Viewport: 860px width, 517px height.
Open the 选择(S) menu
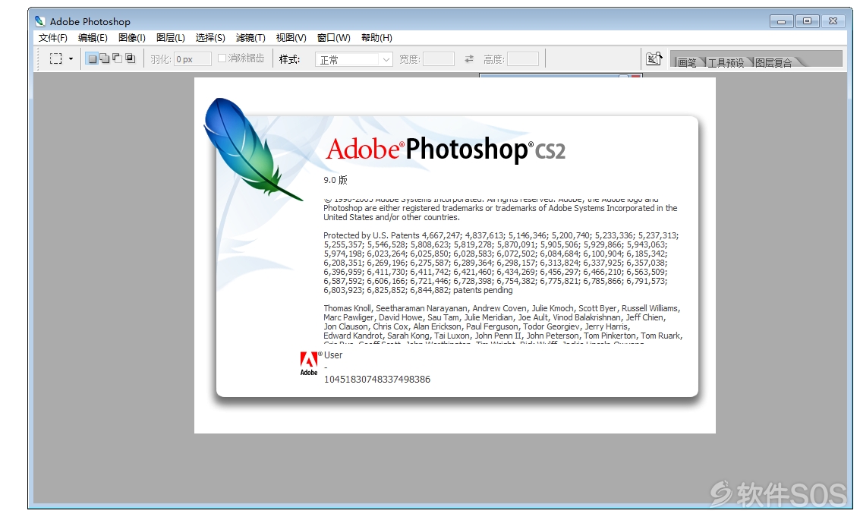tap(210, 38)
